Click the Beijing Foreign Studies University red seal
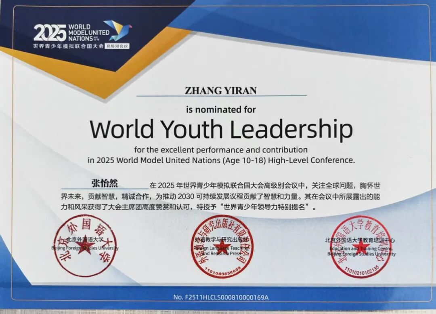This screenshot has width=436, height=314. (x=85, y=246)
